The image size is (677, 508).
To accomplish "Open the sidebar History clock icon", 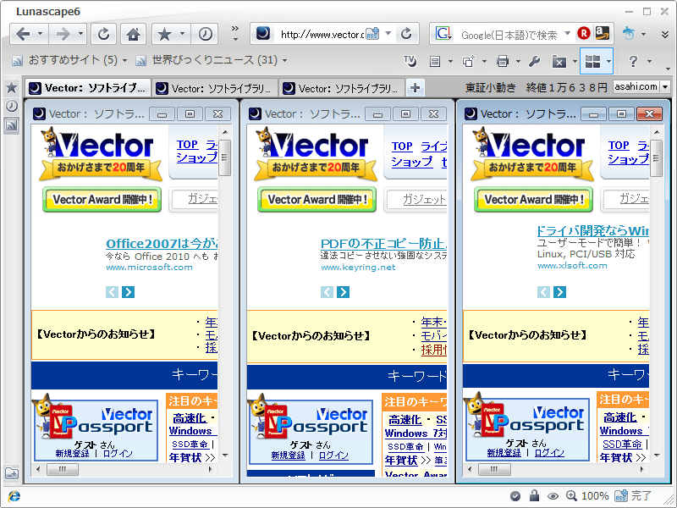I will click(x=12, y=107).
